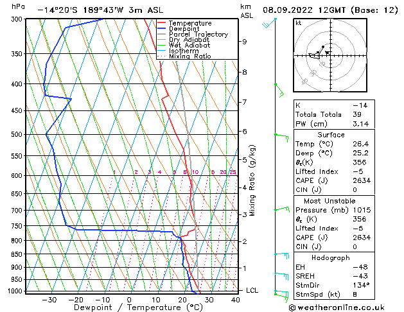
Task: Click the StmDir value '134°'
Action: [361, 285]
